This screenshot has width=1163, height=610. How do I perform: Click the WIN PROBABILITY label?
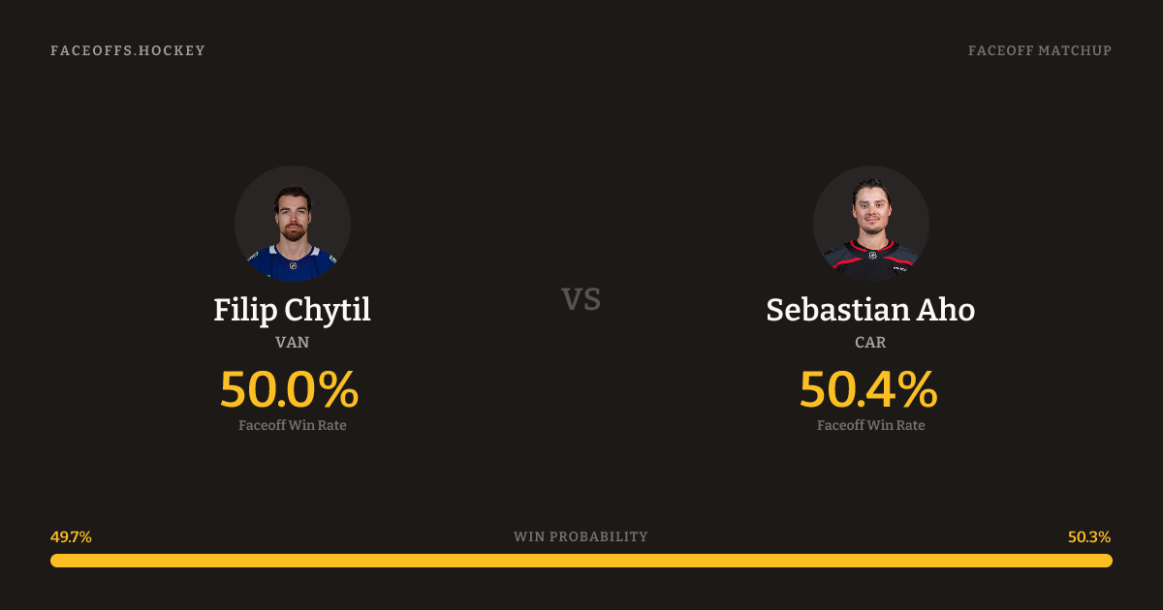click(581, 537)
